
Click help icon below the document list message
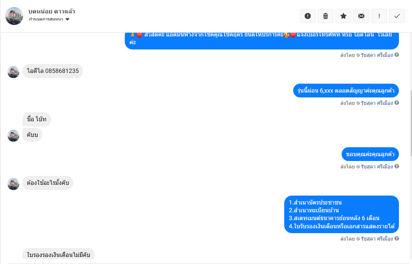(397, 238)
